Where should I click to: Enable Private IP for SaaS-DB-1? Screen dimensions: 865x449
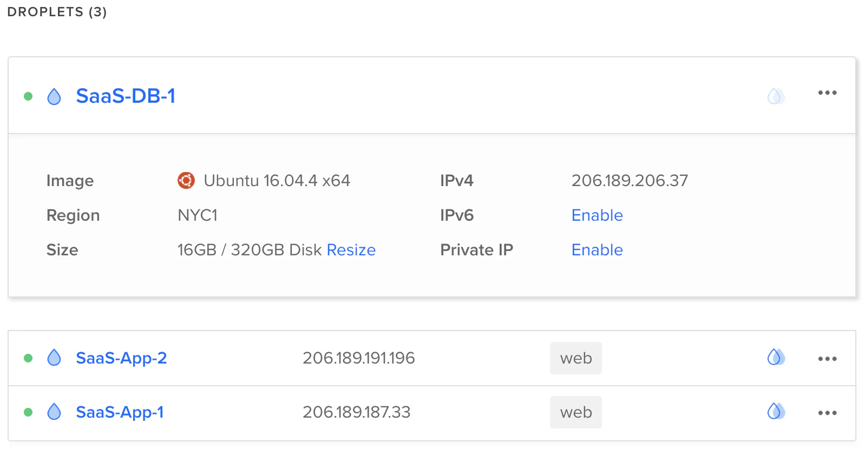pyautogui.click(x=597, y=250)
